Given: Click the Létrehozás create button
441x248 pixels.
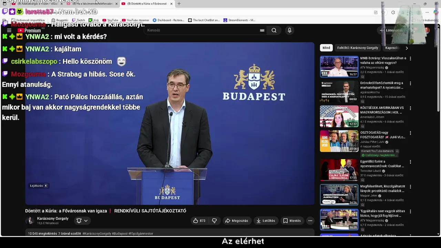Looking at the screenshot, I should 391,30.
